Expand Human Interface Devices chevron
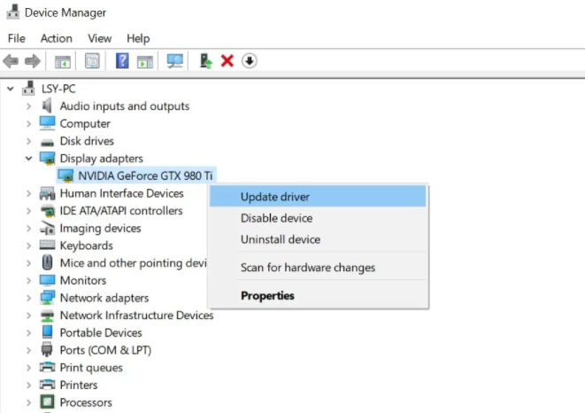The image size is (585, 413). click(28, 193)
